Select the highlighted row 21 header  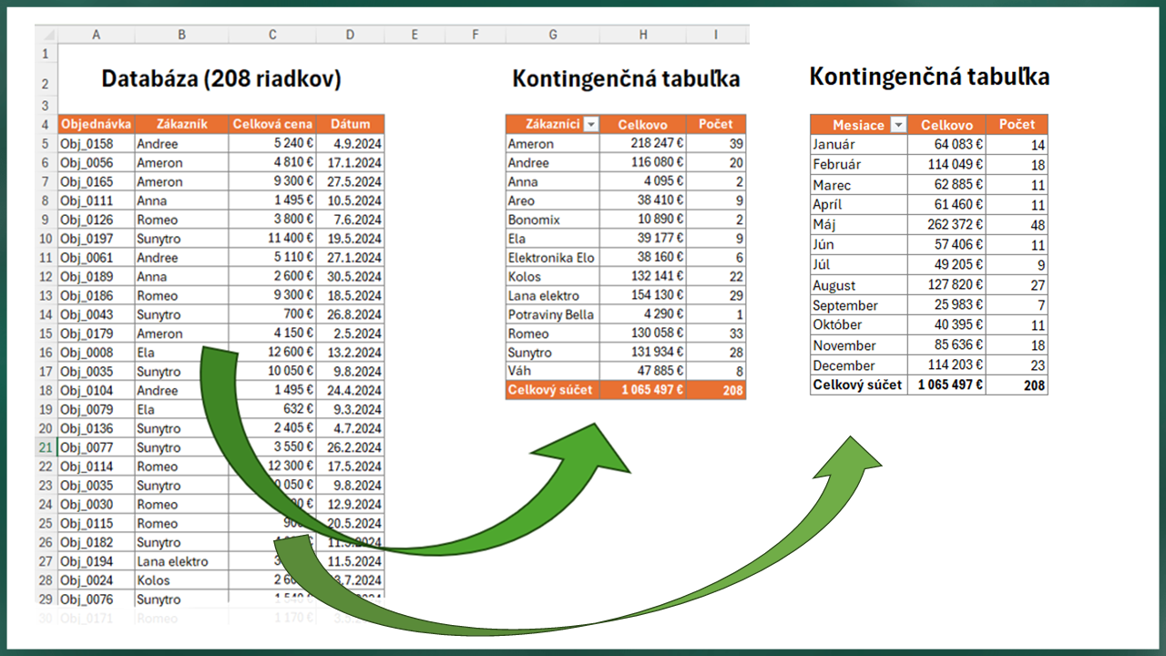(46, 447)
